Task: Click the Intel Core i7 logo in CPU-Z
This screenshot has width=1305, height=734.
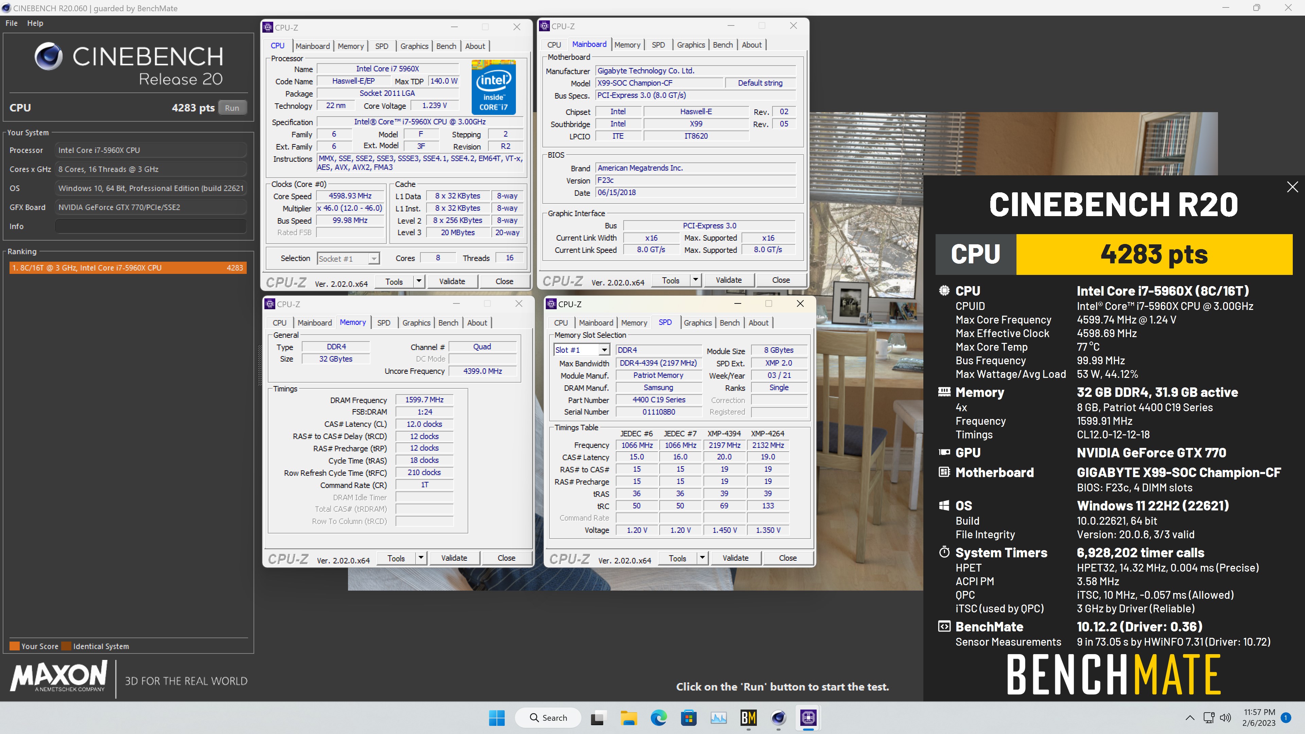Action: pyautogui.click(x=493, y=87)
